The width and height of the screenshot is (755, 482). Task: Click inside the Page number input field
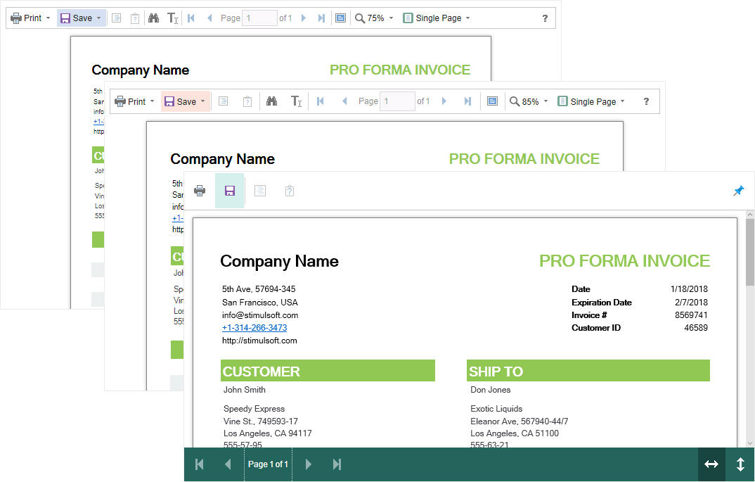click(260, 18)
